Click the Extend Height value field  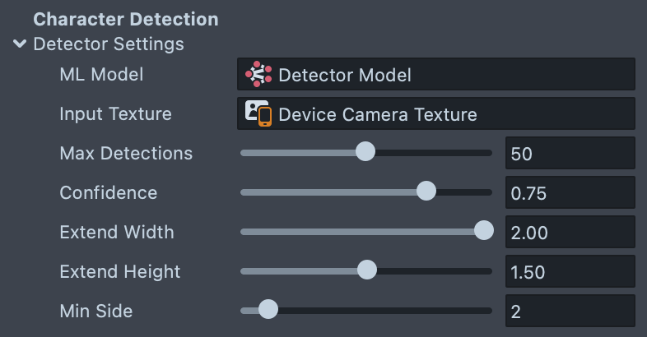(570, 271)
